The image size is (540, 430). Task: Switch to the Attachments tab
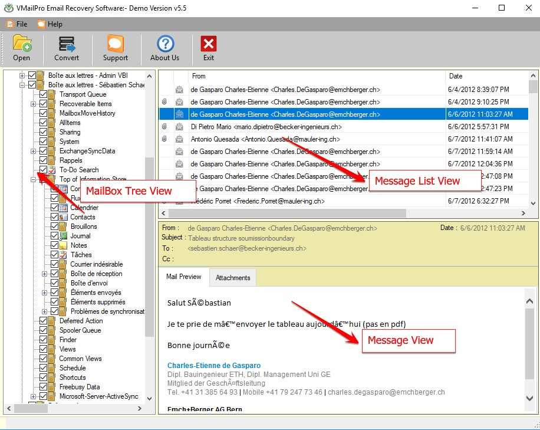[x=232, y=277]
